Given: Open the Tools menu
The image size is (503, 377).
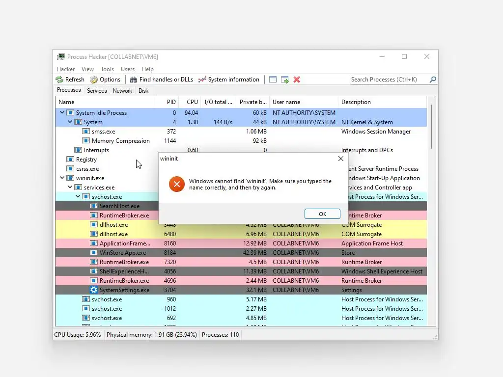Looking at the screenshot, I should (107, 69).
